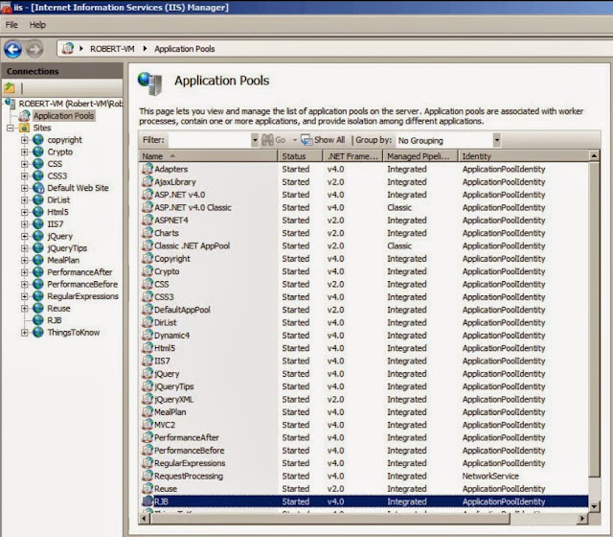Image resolution: width=613 pixels, height=537 pixels.
Task: Click the pool icon beside MVC2
Action: click(x=148, y=425)
